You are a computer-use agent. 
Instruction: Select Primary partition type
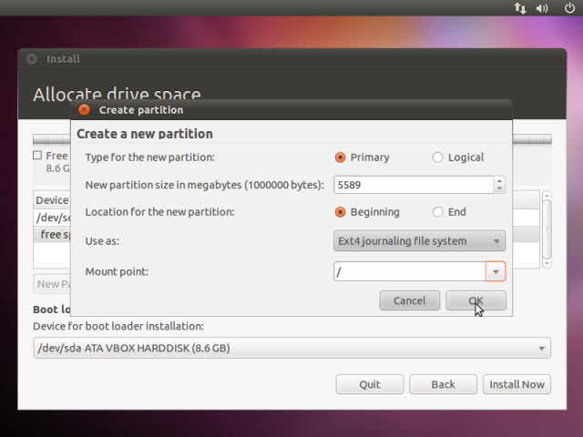tap(340, 158)
